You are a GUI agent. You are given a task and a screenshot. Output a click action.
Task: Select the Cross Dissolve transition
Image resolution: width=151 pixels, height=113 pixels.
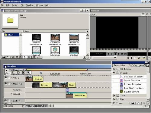[132, 80]
